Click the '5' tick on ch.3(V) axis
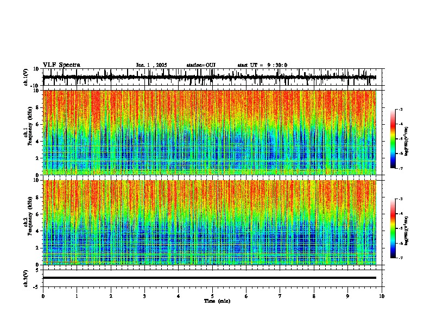Viewport: 430px width, 332px height. point(38,270)
